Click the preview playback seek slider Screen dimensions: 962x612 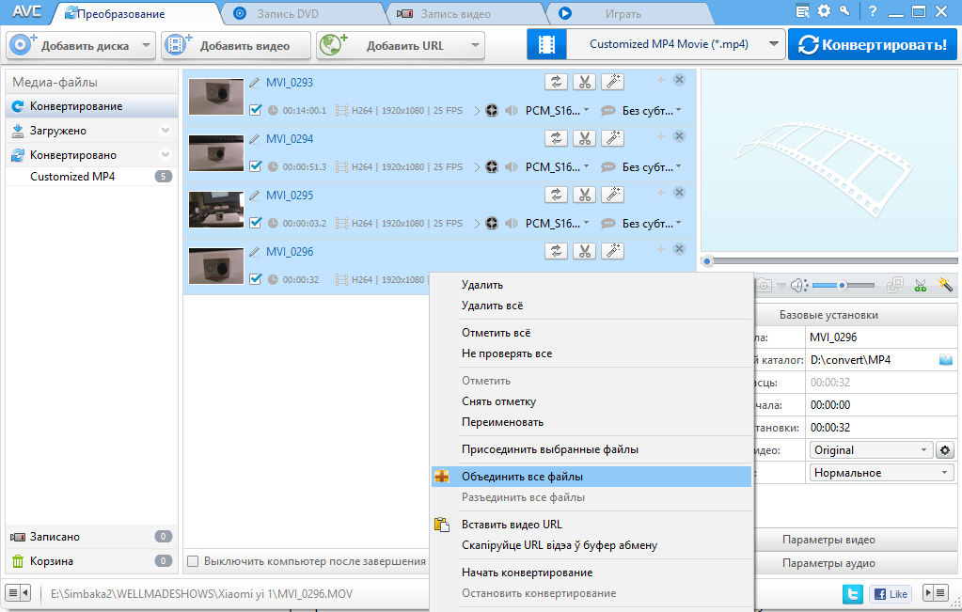click(x=830, y=260)
